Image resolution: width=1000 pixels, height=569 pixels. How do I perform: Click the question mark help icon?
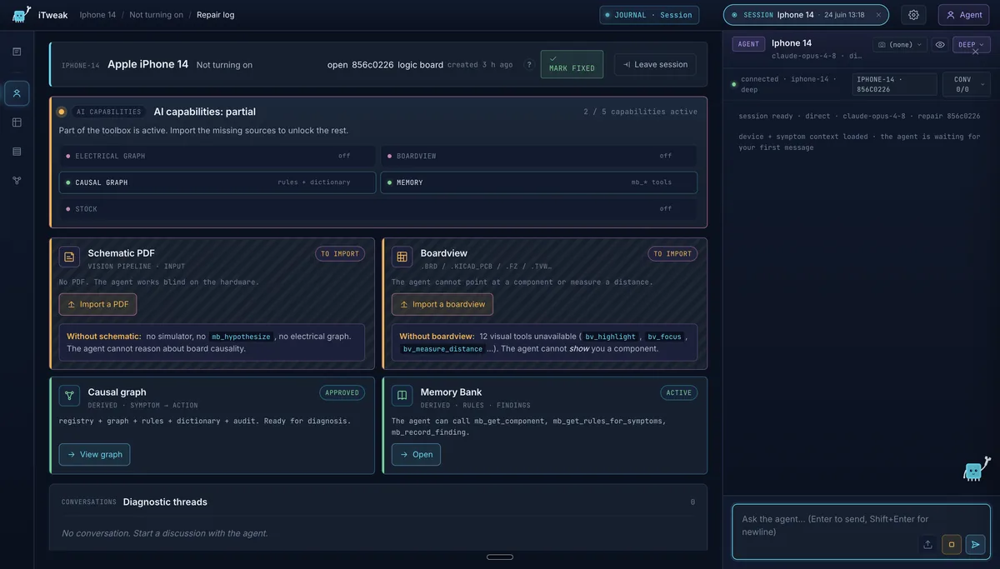528,65
